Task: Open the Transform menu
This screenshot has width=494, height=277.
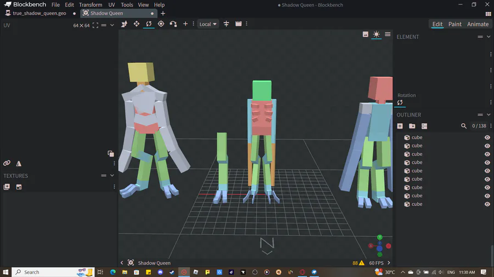Action: point(91,5)
